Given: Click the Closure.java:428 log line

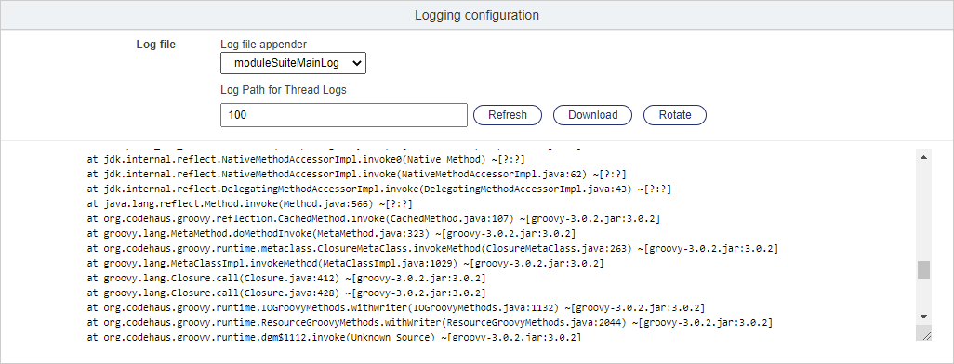Looking at the screenshot, I should [286, 292].
